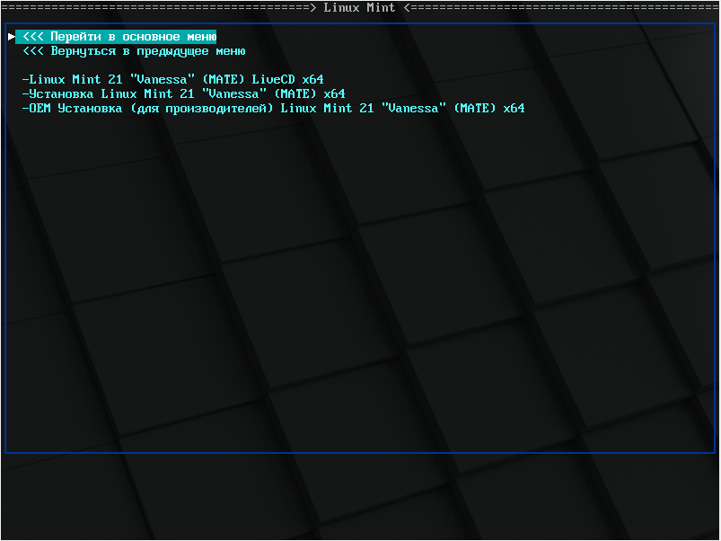Choose 'OEM Установка (для производителей)' Linux Mint entry
This screenshot has width=721, height=541.
(274, 109)
